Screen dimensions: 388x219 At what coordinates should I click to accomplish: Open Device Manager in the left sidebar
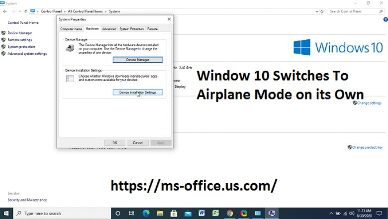point(20,33)
